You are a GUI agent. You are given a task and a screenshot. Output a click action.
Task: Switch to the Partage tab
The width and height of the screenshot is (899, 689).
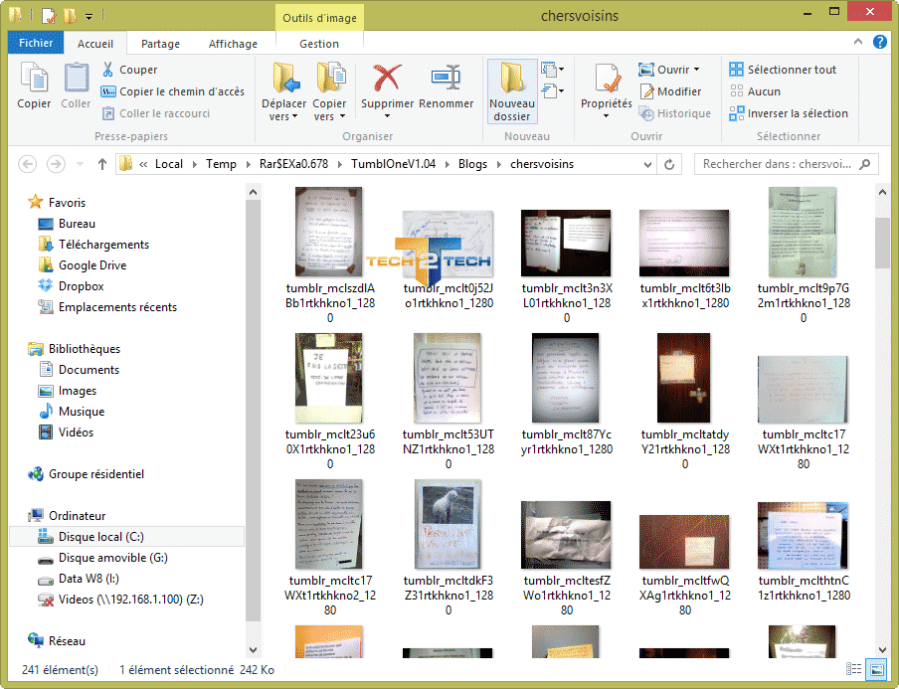(x=160, y=44)
